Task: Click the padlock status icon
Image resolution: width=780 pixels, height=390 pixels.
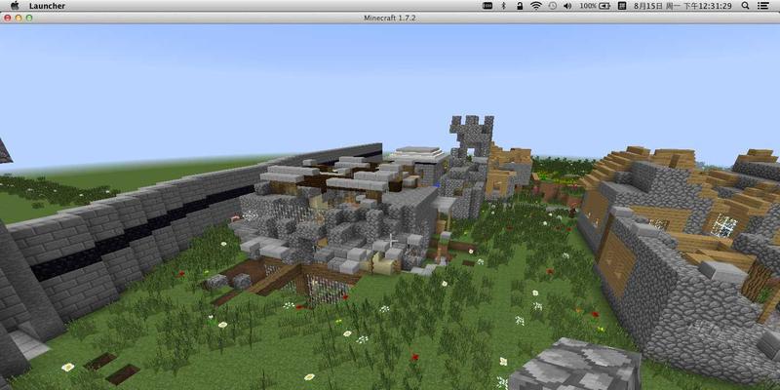Action: [x=520, y=6]
